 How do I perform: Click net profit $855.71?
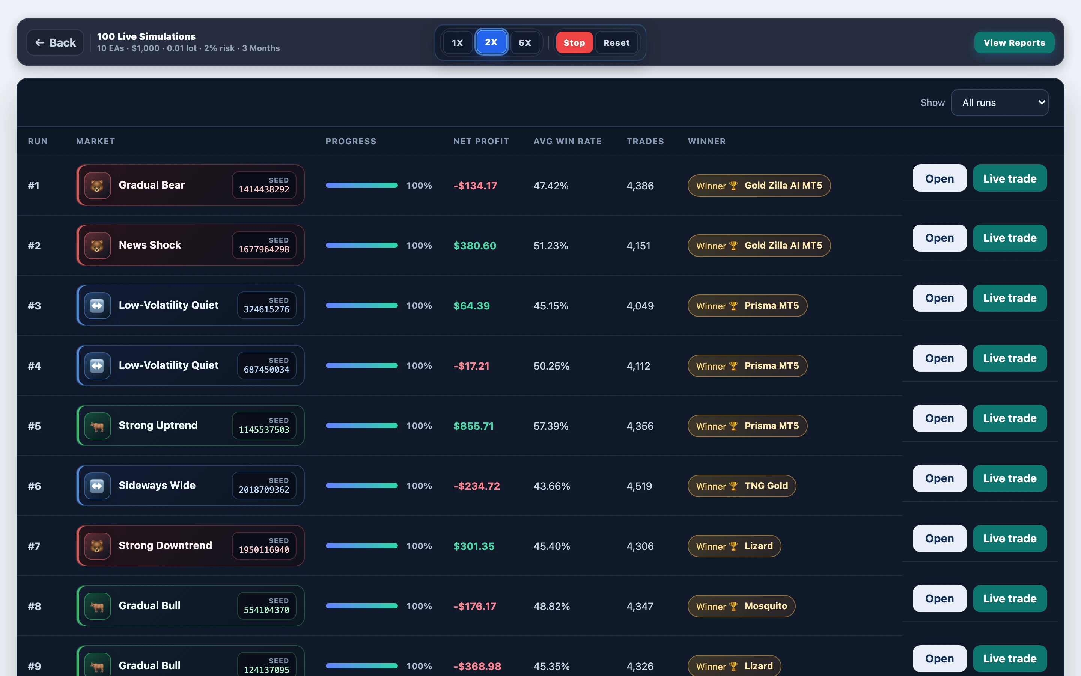click(x=473, y=426)
